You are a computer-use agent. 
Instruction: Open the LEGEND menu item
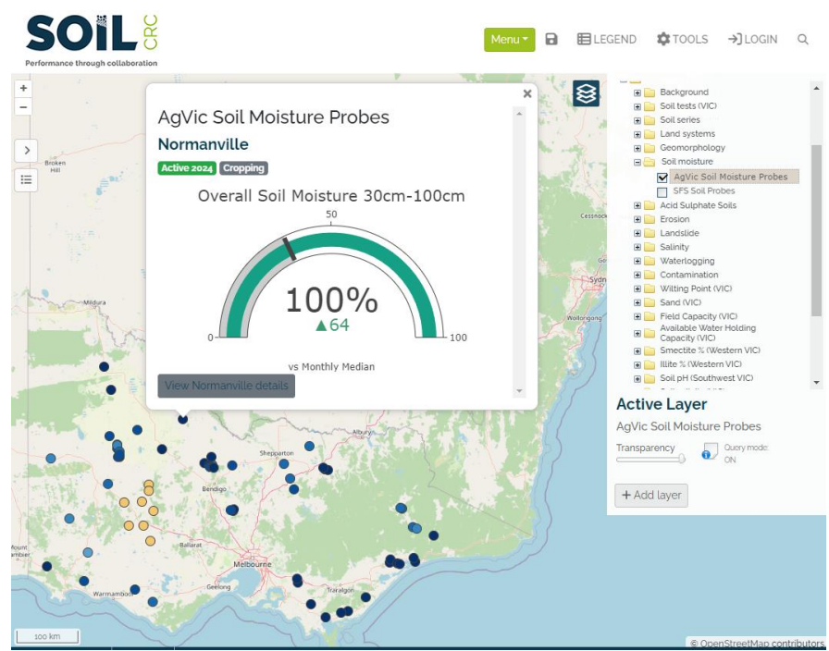(607, 40)
